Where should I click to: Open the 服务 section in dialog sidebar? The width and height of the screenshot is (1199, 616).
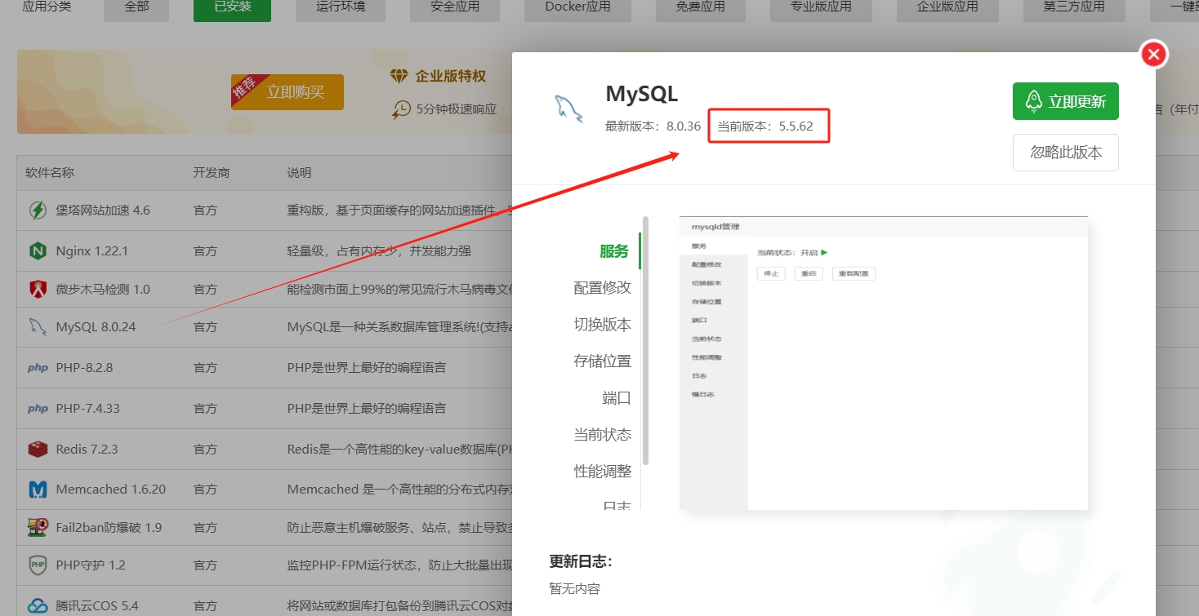614,251
